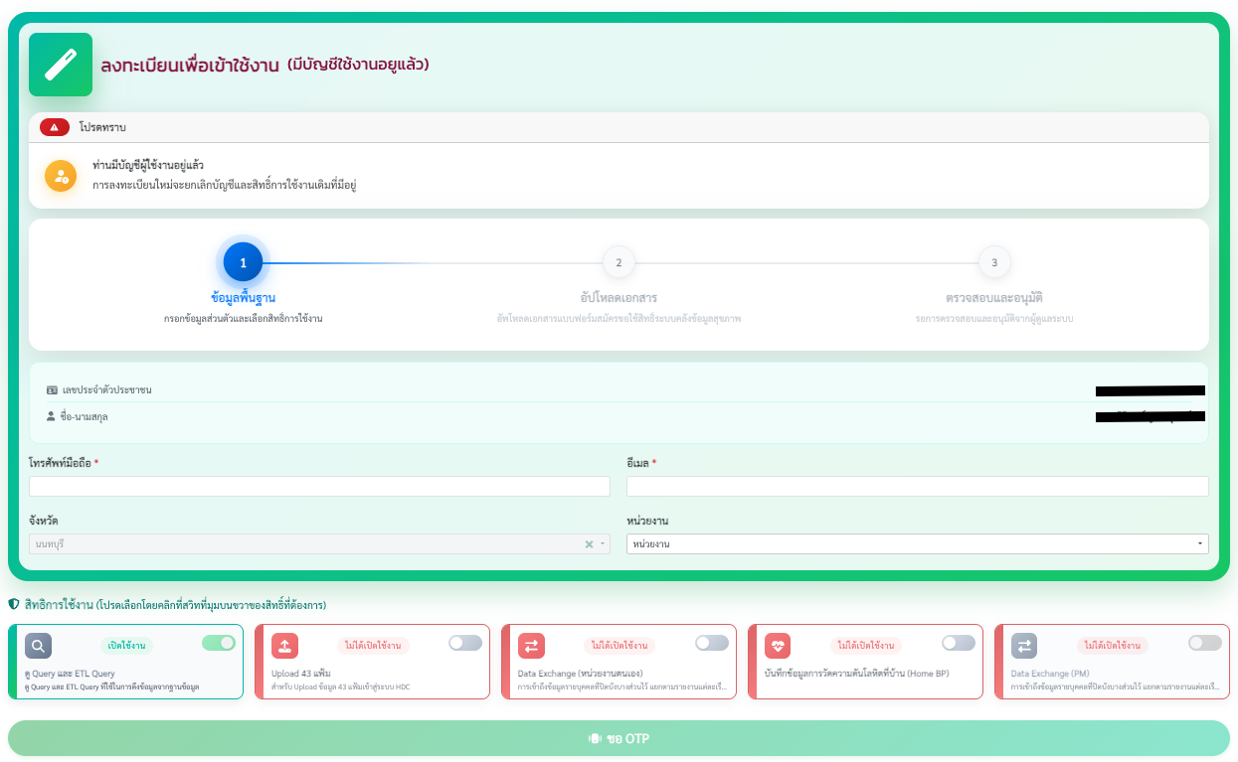This screenshot has width=1238, height=762.
Task: Click the heartbeat icon on the Home BP card
Action: tap(778, 646)
